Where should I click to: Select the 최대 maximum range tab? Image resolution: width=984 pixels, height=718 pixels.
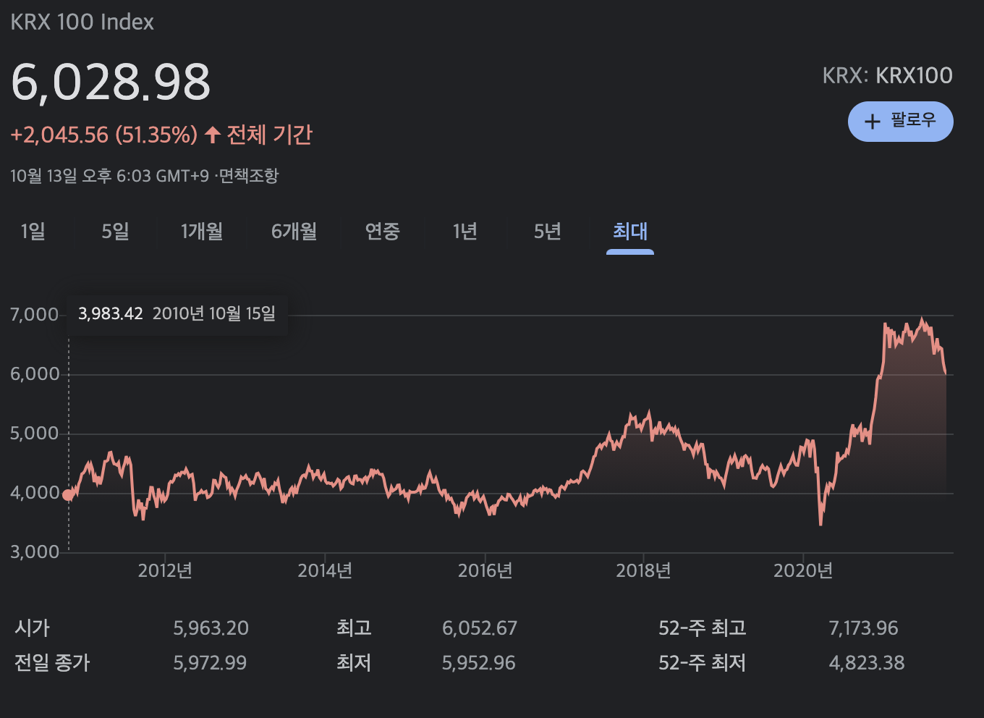point(630,232)
